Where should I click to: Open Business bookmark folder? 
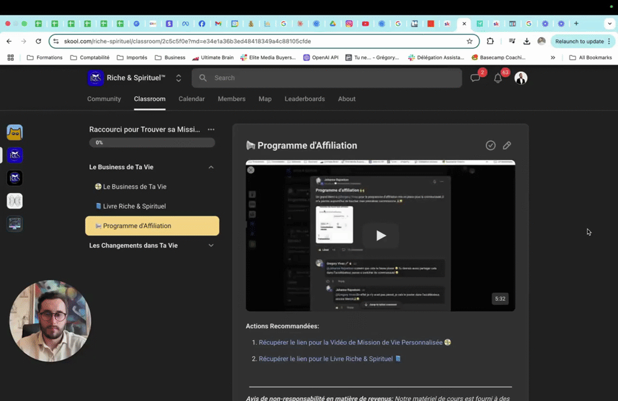point(170,57)
